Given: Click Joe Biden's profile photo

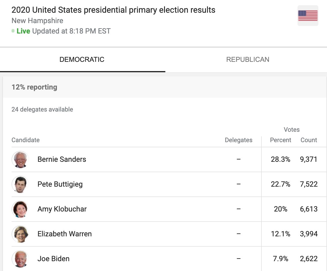Looking at the screenshot, I should point(20,259).
